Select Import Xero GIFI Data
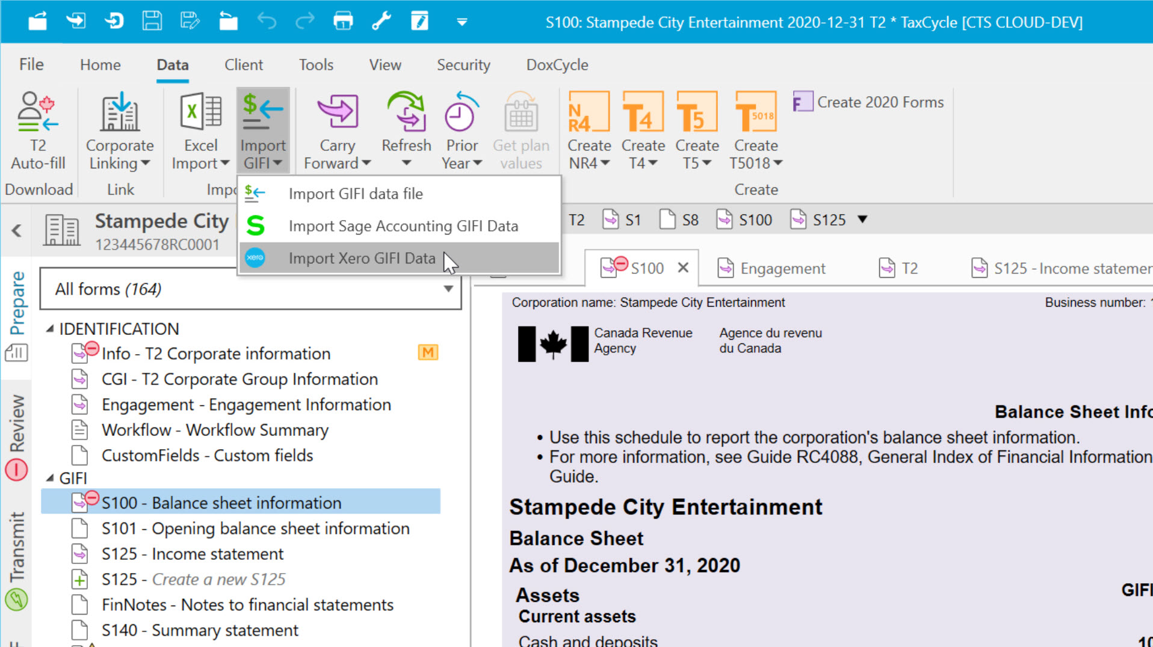Viewport: 1153px width, 647px height. pyautogui.click(x=400, y=258)
